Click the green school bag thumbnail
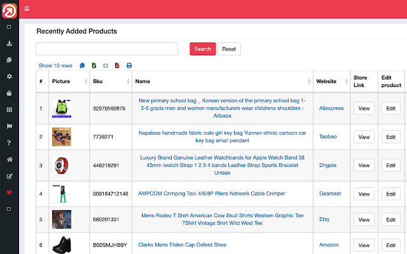This screenshot has height=254, width=407. click(x=62, y=109)
